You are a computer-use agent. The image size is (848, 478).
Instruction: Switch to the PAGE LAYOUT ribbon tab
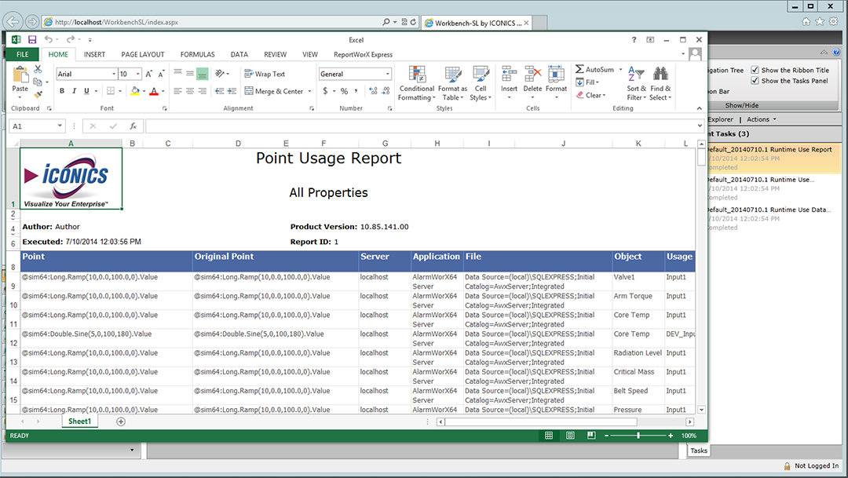tap(143, 54)
